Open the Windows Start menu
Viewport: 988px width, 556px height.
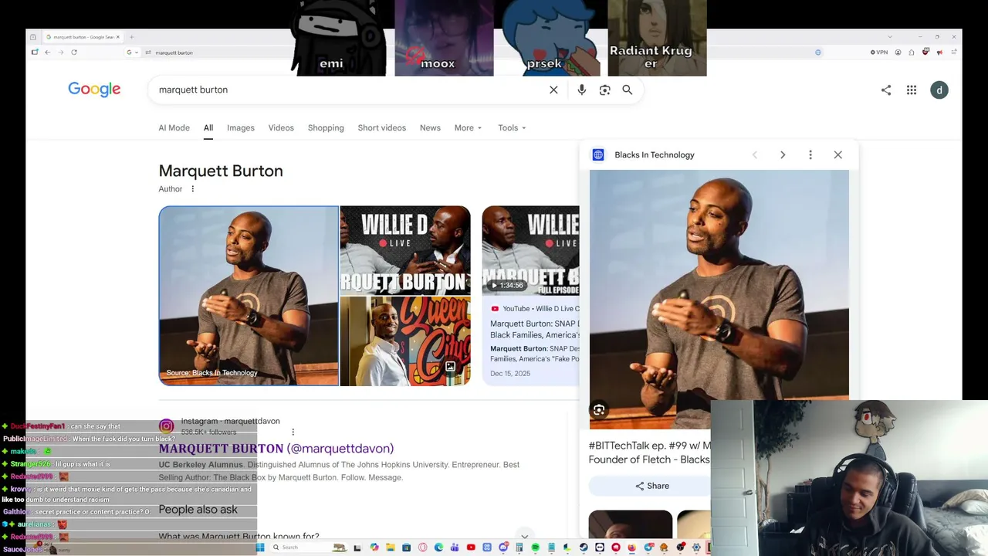click(x=260, y=548)
